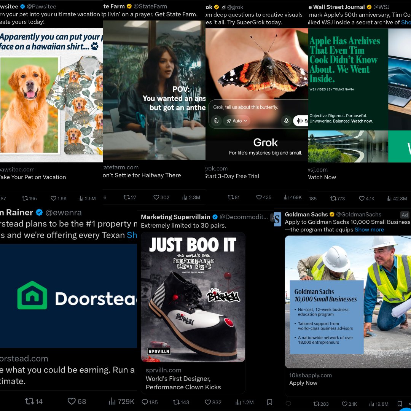View analytics showing 2.5M views on Pawsitee post

(87, 198)
